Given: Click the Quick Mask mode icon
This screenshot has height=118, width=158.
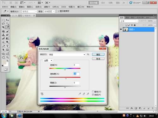Looking at the screenshot, I should (5, 69).
